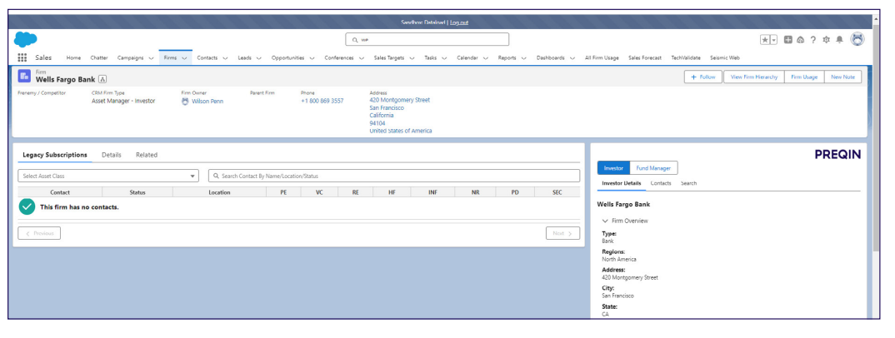Open the notifications bell
895x338 pixels.
840,40
